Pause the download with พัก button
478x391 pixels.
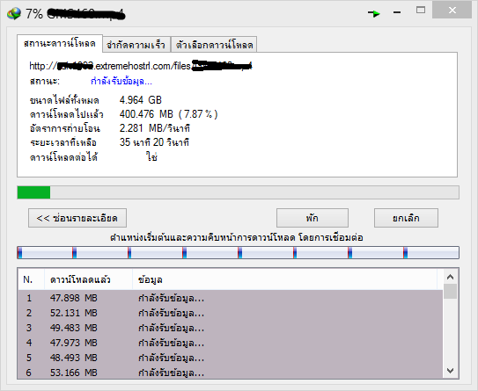tap(313, 218)
